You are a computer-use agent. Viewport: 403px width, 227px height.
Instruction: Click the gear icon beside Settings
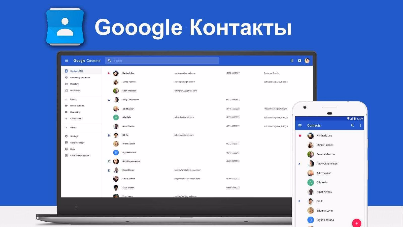tap(66, 136)
